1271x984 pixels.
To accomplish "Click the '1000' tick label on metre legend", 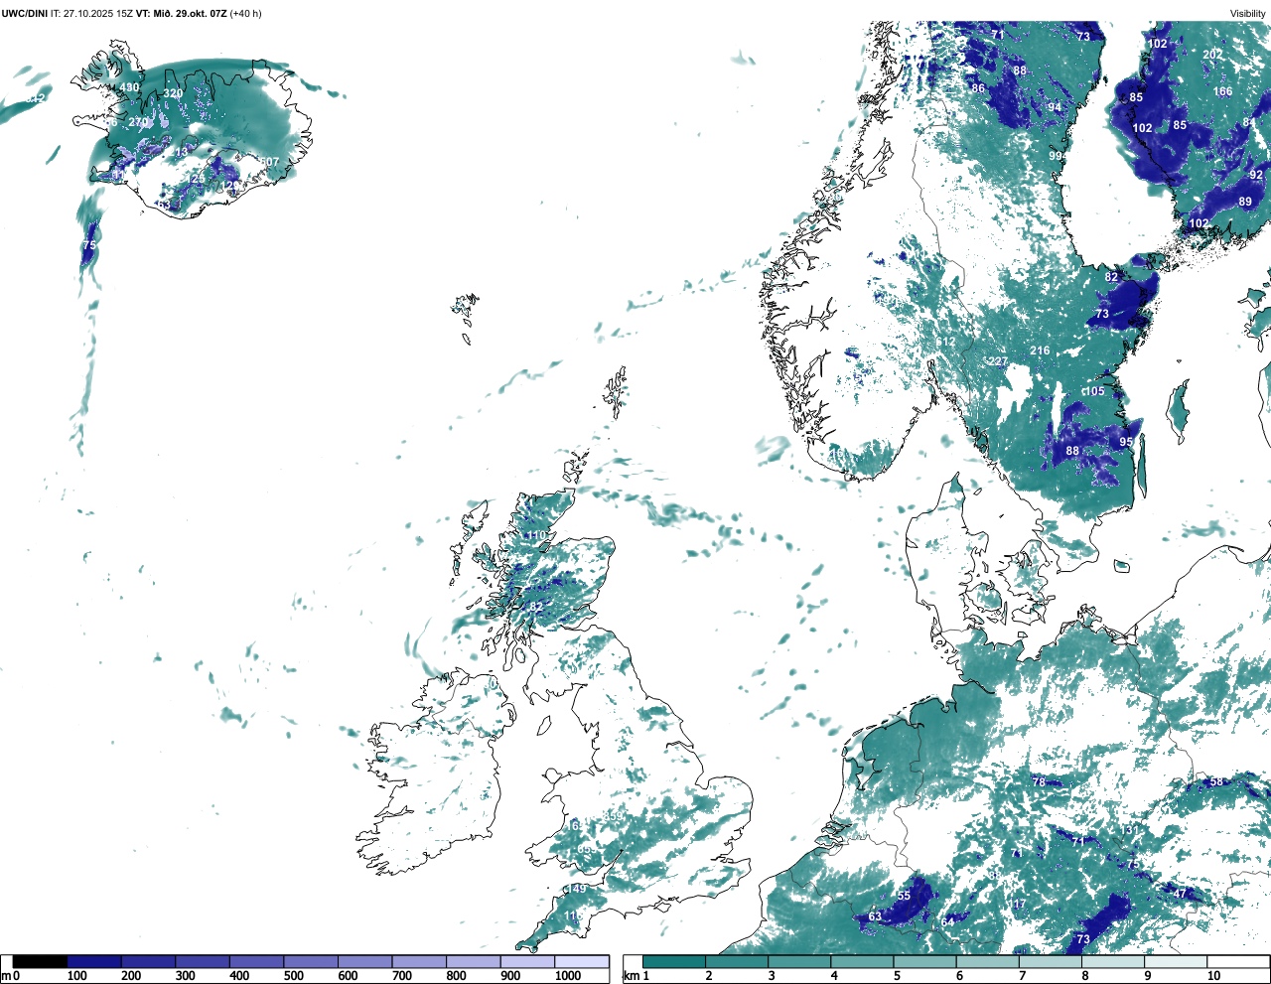I will [568, 976].
